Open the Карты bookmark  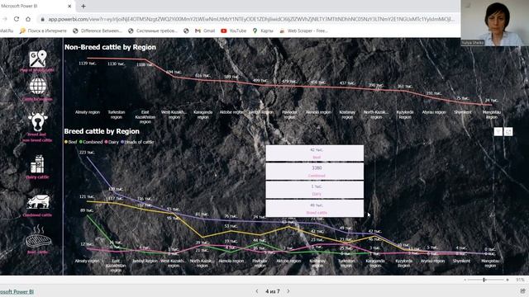tap(263, 31)
